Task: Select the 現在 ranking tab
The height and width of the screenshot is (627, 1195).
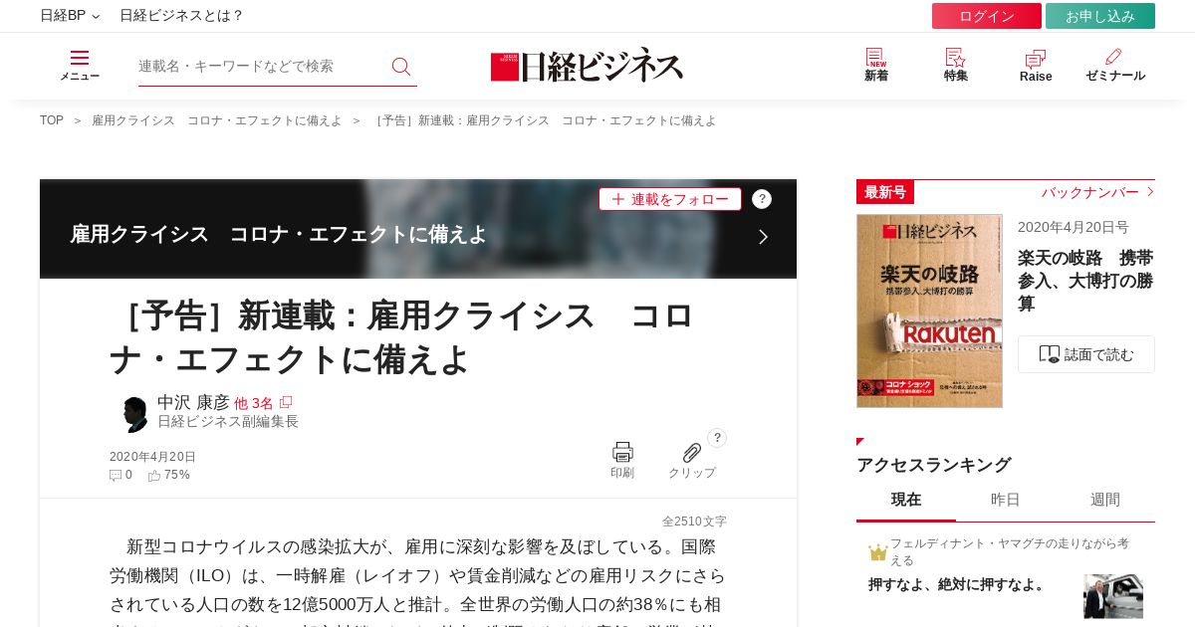Action: [906, 500]
